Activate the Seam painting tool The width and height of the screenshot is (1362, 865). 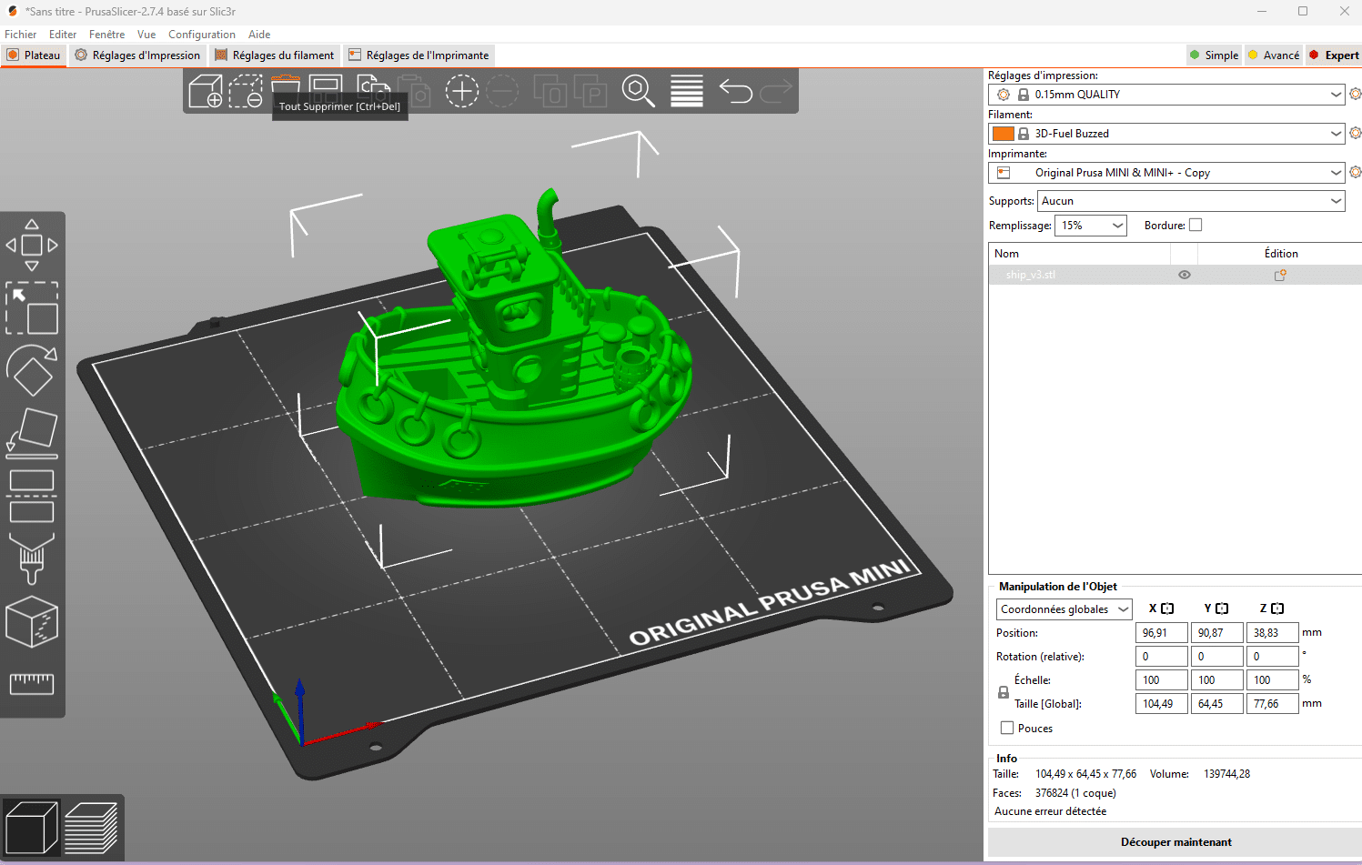point(33,623)
